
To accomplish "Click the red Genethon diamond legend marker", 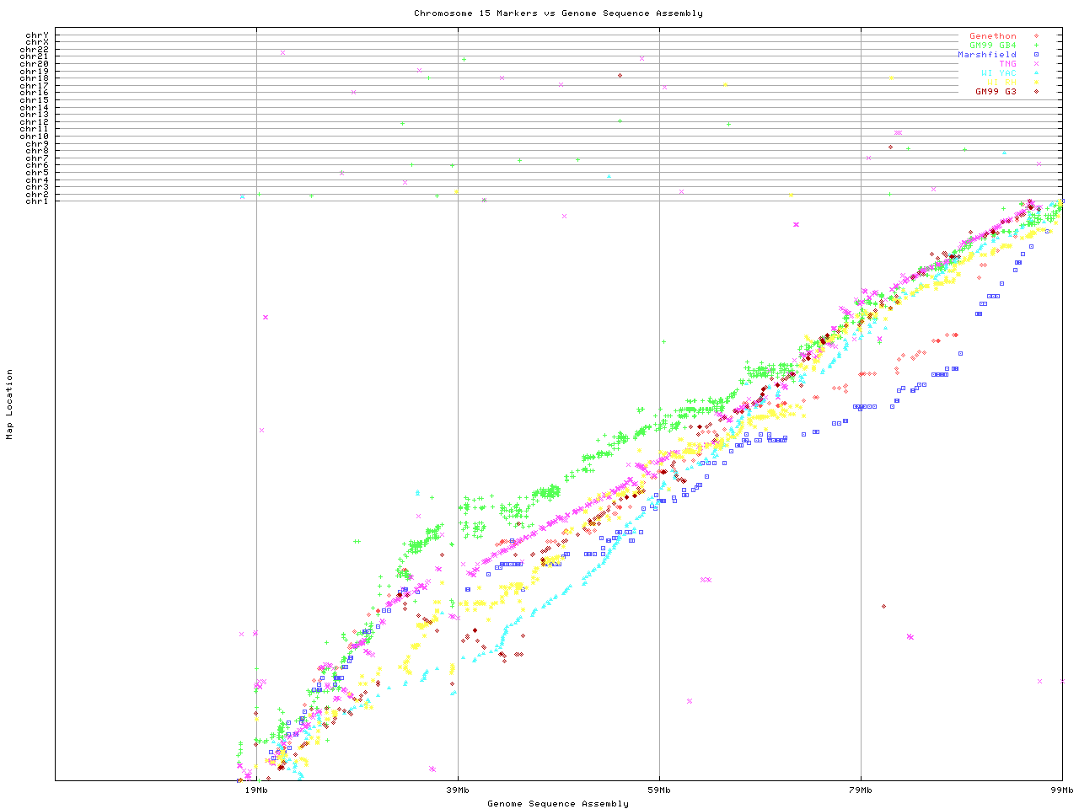I will coord(1036,36).
